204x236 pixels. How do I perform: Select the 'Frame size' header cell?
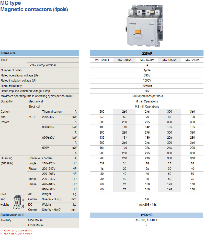coord(39,53)
